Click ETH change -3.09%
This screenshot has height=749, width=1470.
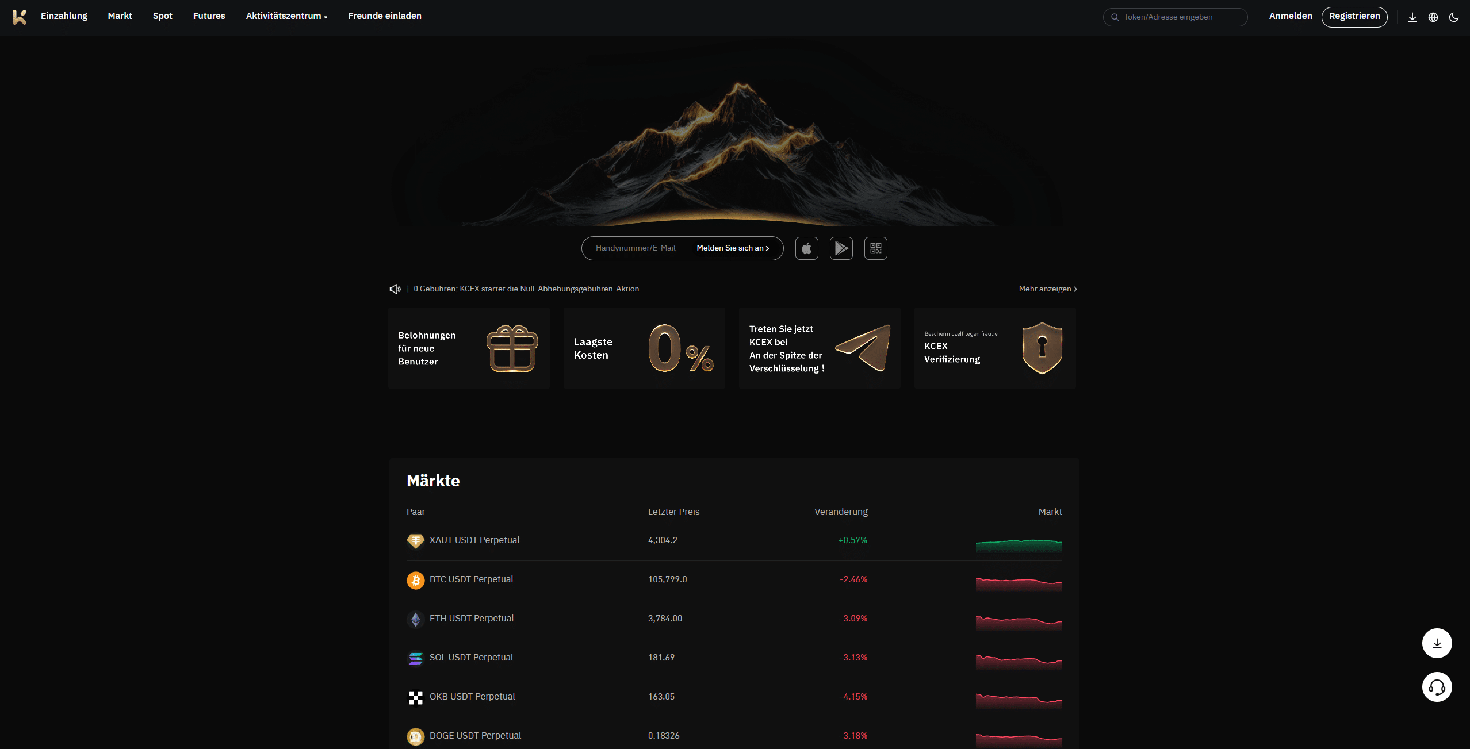coord(853,619)
